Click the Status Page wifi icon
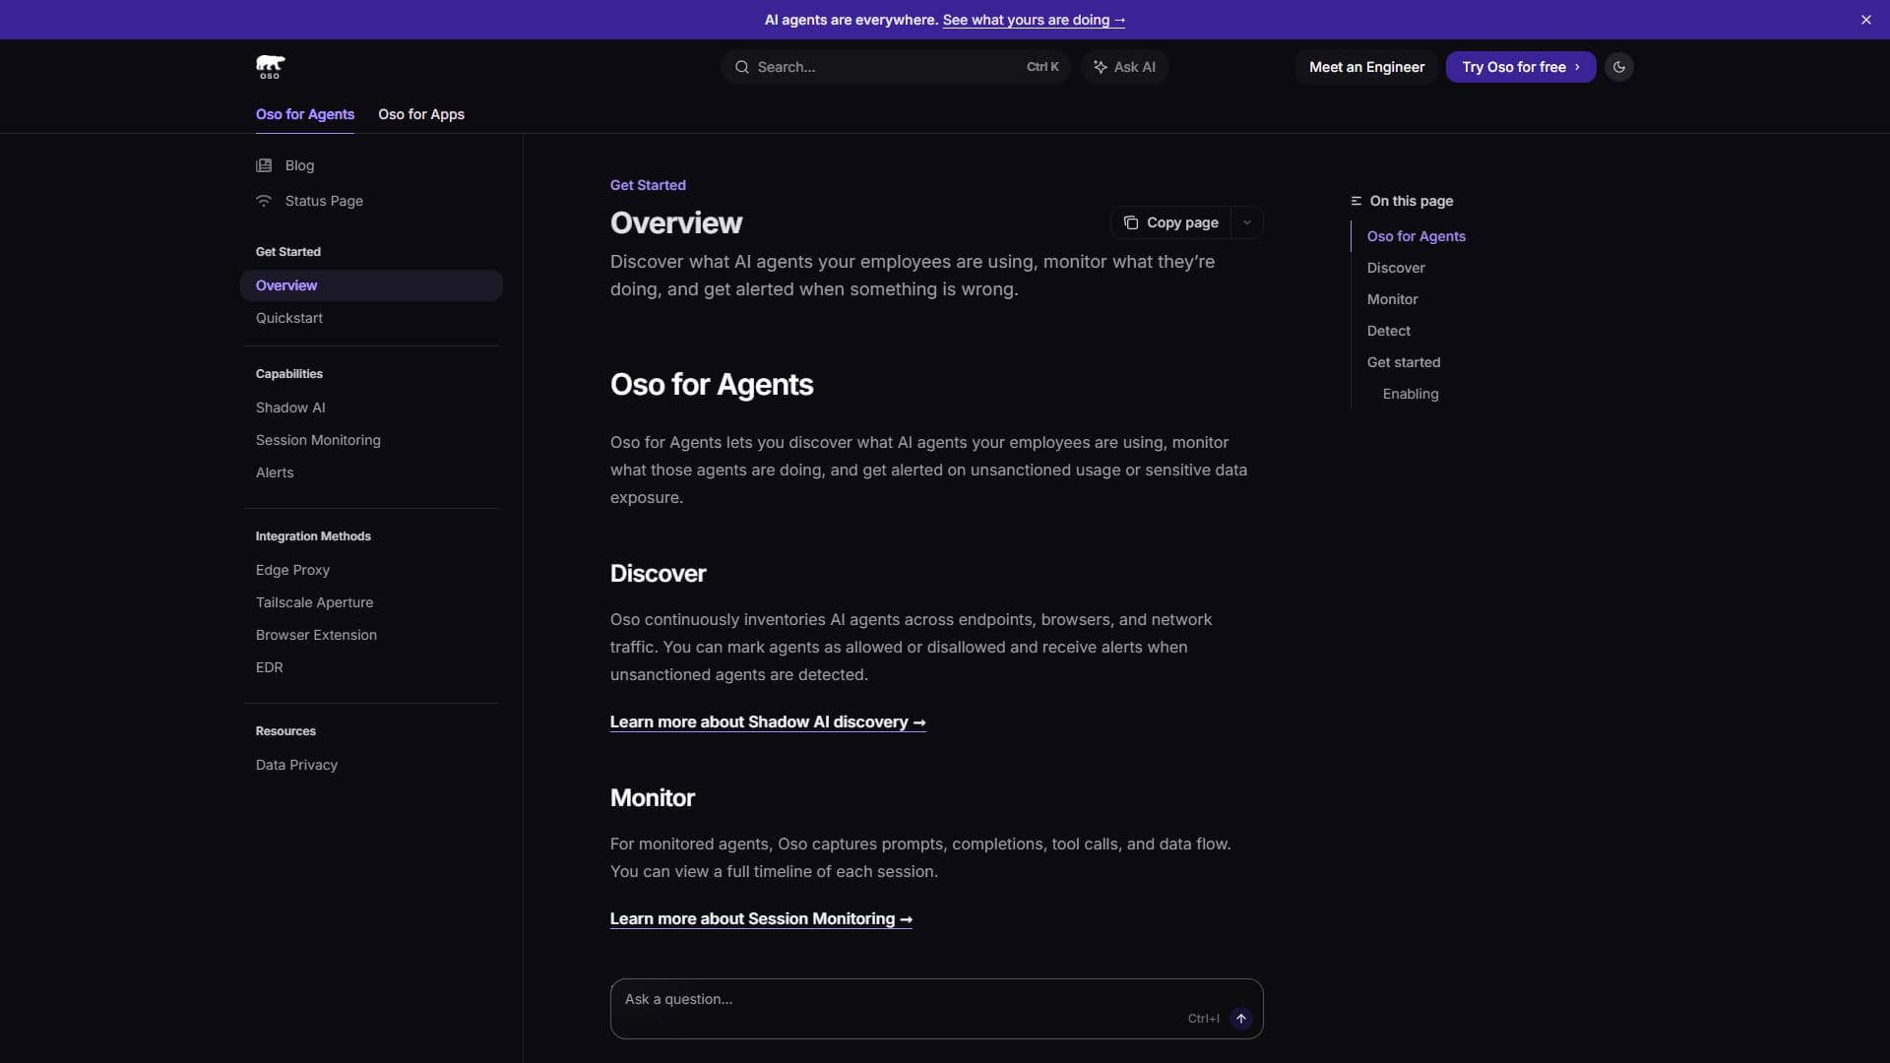The height and width of the screenshot is (1063, 1890). [x=264, y=201]
